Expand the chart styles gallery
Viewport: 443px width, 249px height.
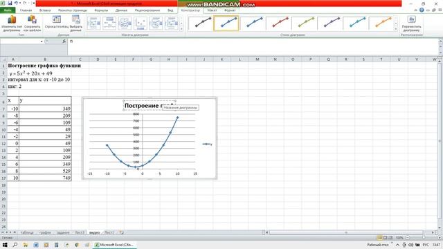click(x=396, y=29)
